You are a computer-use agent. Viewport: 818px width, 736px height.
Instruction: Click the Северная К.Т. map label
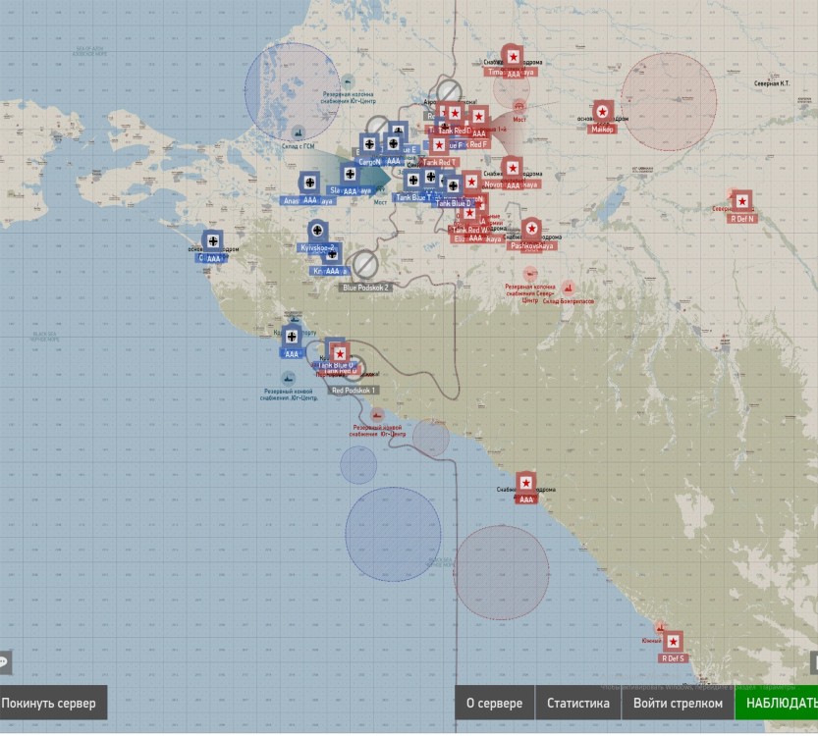click(772, 83)
